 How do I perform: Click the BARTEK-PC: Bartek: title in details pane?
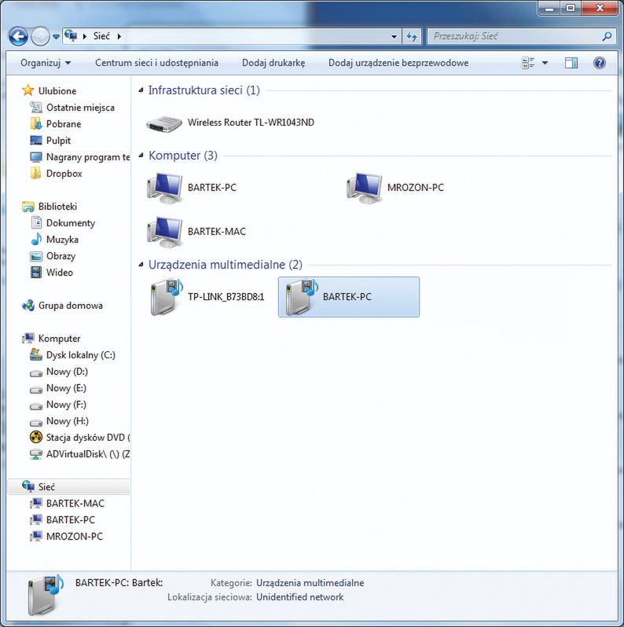tap(119, 583)
